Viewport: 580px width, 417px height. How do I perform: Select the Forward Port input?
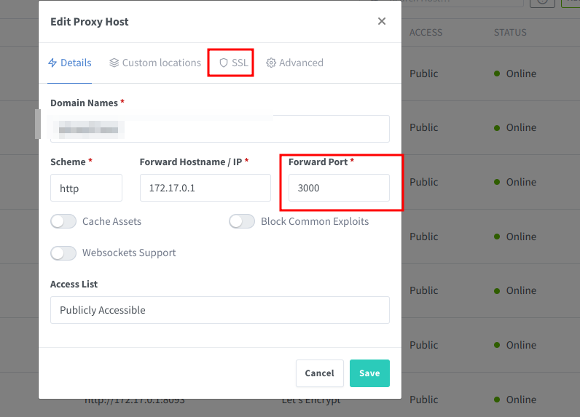click(x=339, y=188)
